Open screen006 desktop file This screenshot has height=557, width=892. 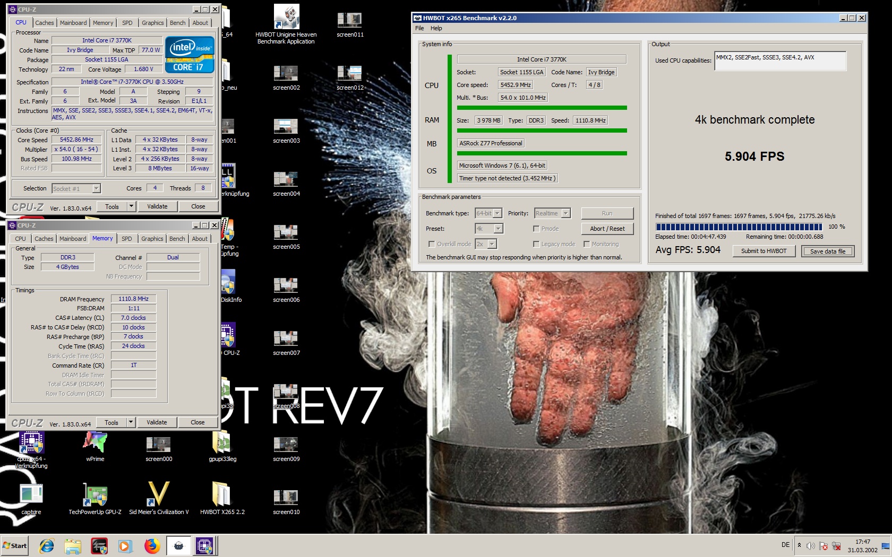(x=286, y=290)
